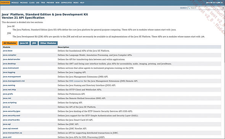Open the java.management module link
The image size is (225, 139).
12,77
